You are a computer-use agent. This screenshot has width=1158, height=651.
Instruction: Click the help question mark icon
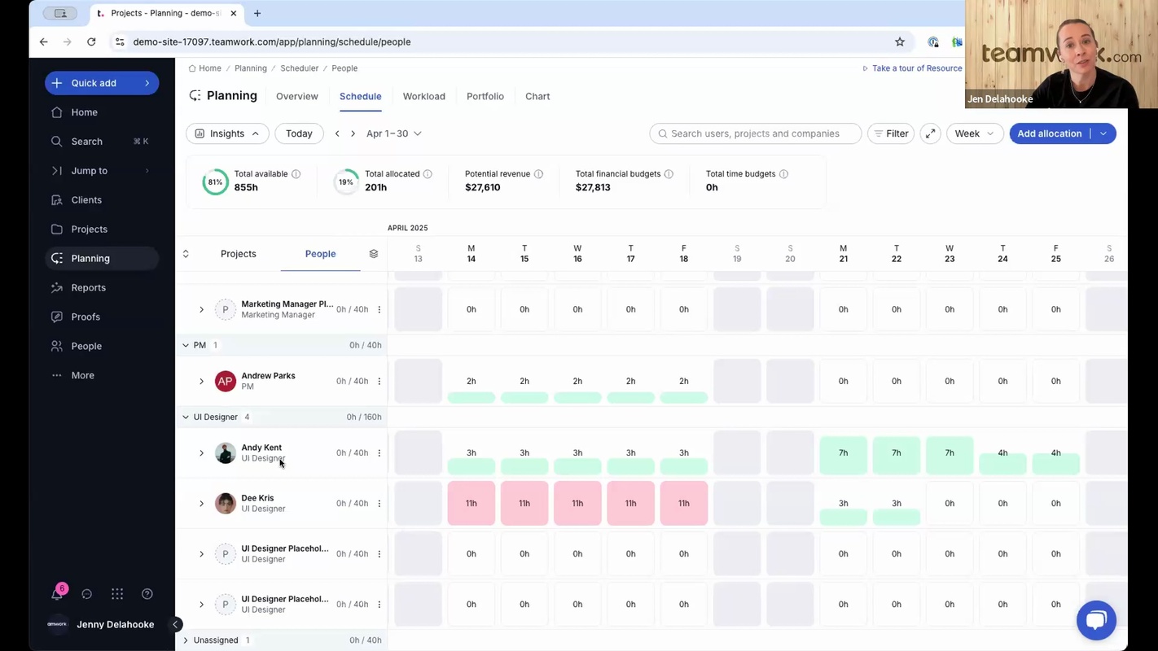point(147,594)
